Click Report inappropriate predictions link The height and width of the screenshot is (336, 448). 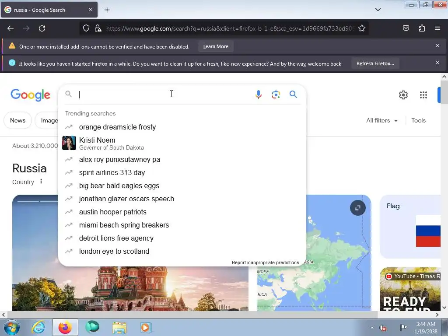(x=265, y=262)
